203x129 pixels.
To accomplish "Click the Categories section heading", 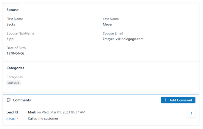I will click(16, 68).
